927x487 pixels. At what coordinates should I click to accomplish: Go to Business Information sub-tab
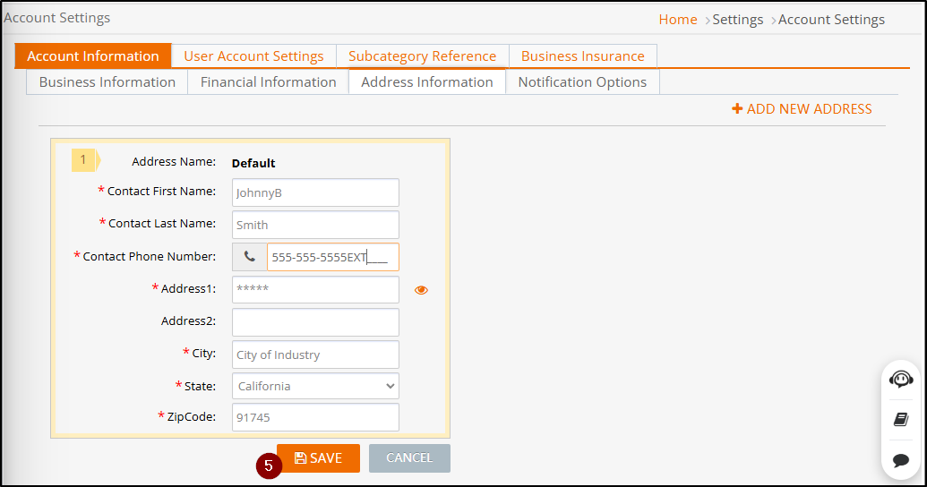pos(107,82)
